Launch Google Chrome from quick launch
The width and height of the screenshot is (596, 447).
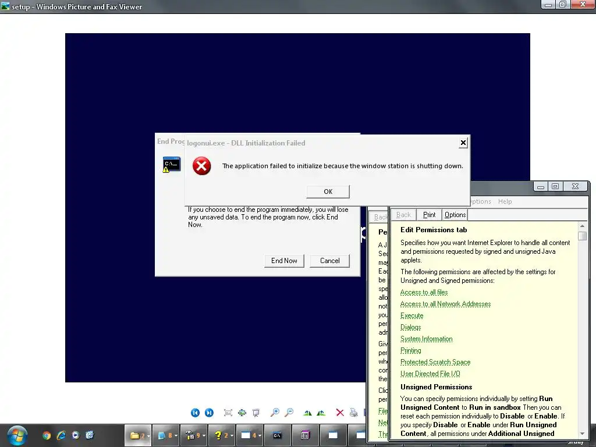pos(47,435)
